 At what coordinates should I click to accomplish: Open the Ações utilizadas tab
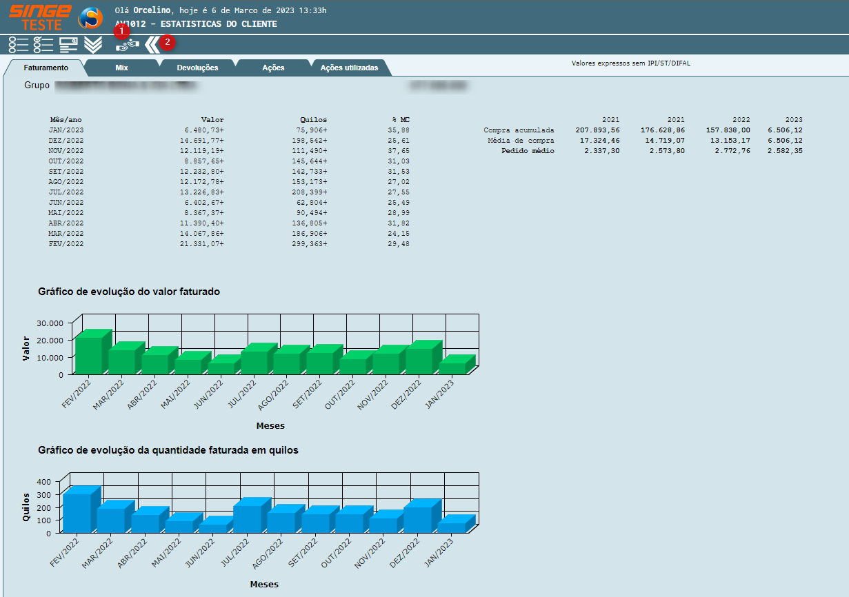(x=349, y=68)
